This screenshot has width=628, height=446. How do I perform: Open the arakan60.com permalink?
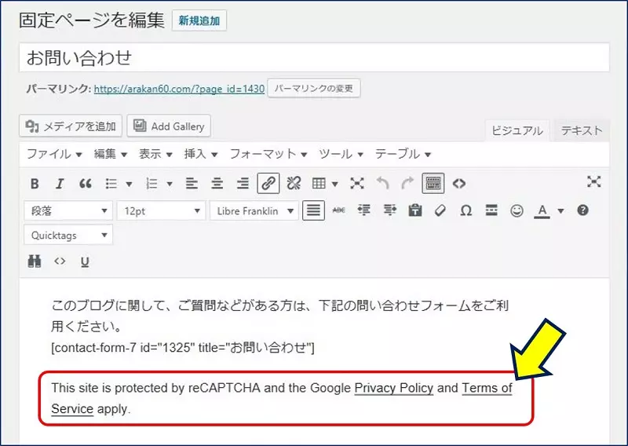point(179,89)
